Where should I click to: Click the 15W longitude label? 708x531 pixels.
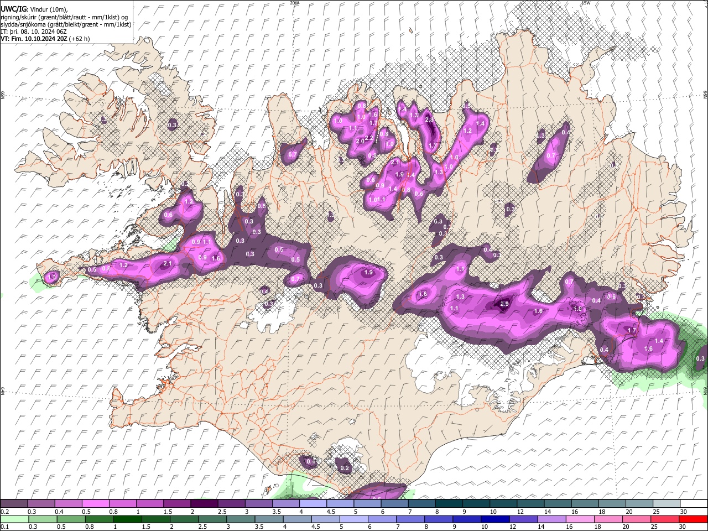pos(586,3)
